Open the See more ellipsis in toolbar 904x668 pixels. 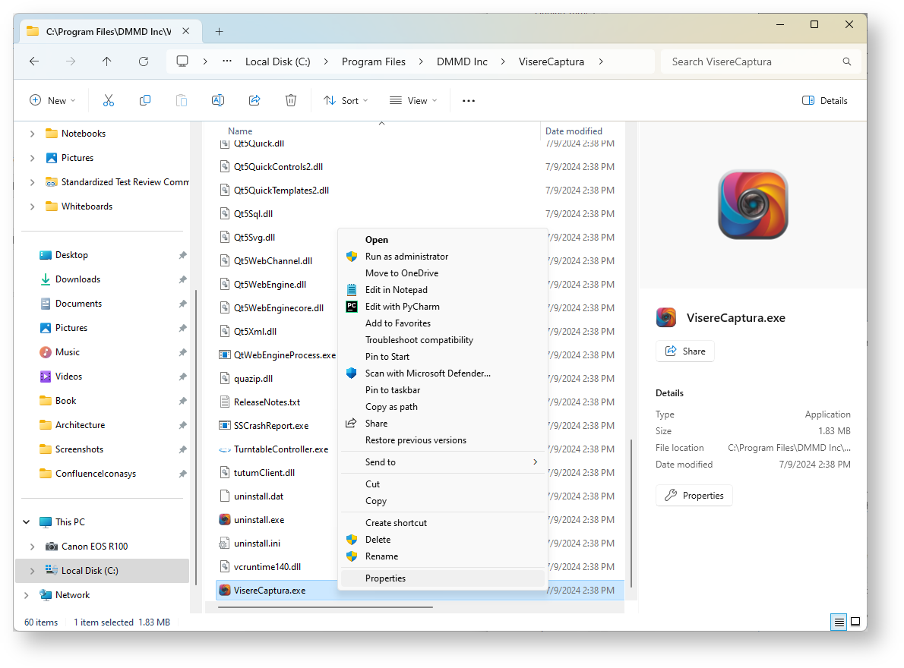469,100
